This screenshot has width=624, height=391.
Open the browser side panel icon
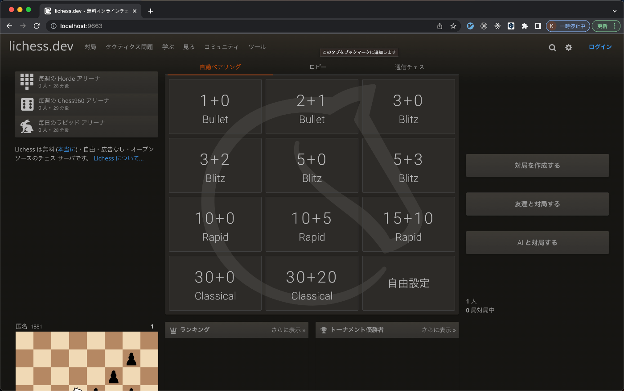538,26
